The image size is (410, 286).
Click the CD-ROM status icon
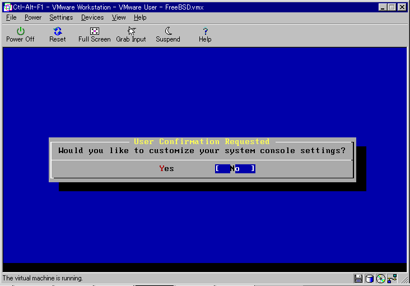(381, 278)
